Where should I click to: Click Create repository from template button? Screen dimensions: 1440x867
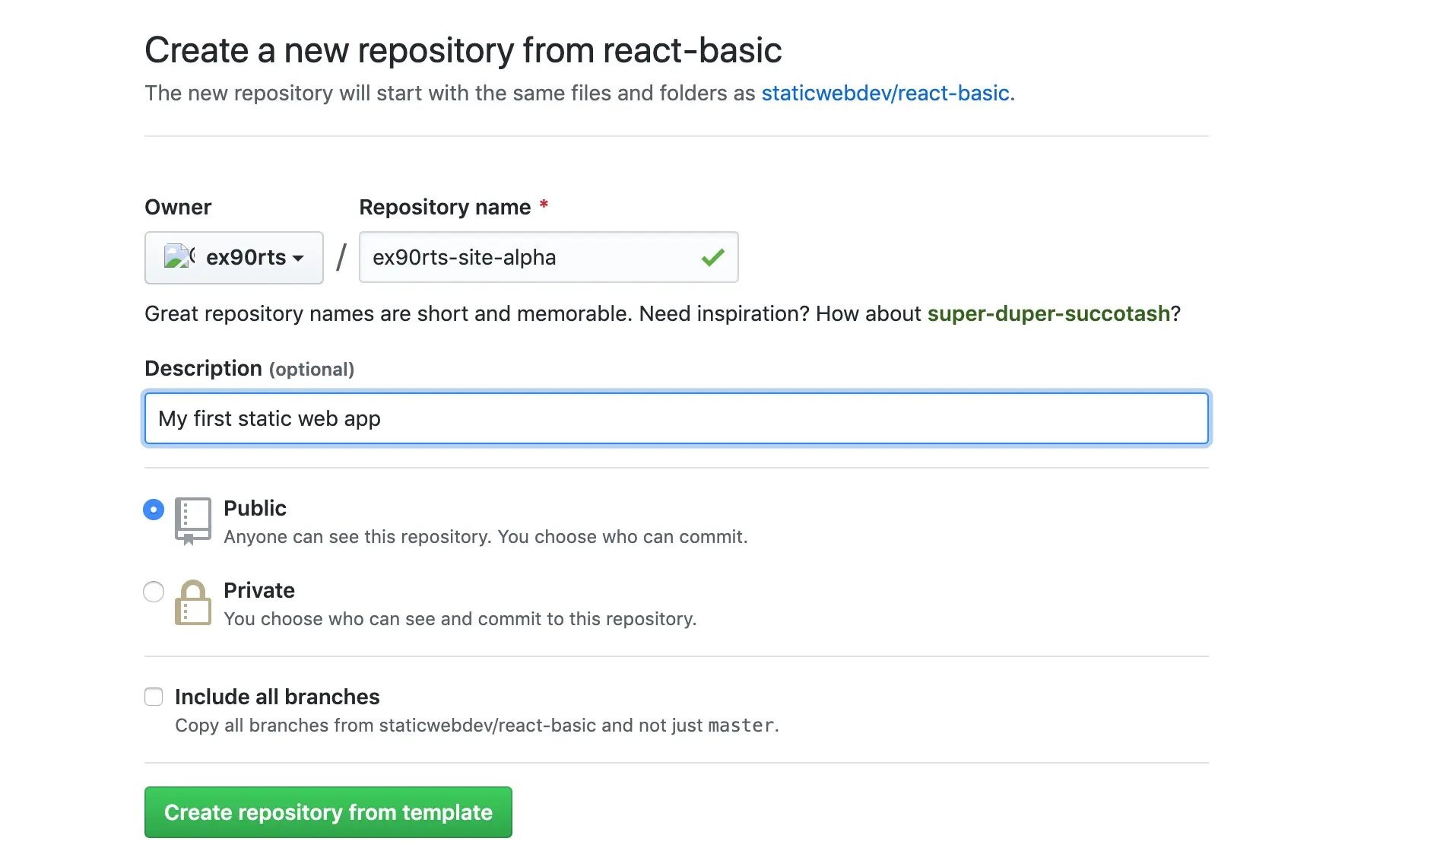coord(328,812)
